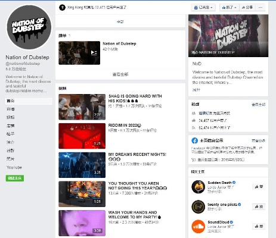Image resolution: width=276 pixels, height=238 pixels.
Task: Click the flag icon beside the page creation date
Action: tap(193, 159)
